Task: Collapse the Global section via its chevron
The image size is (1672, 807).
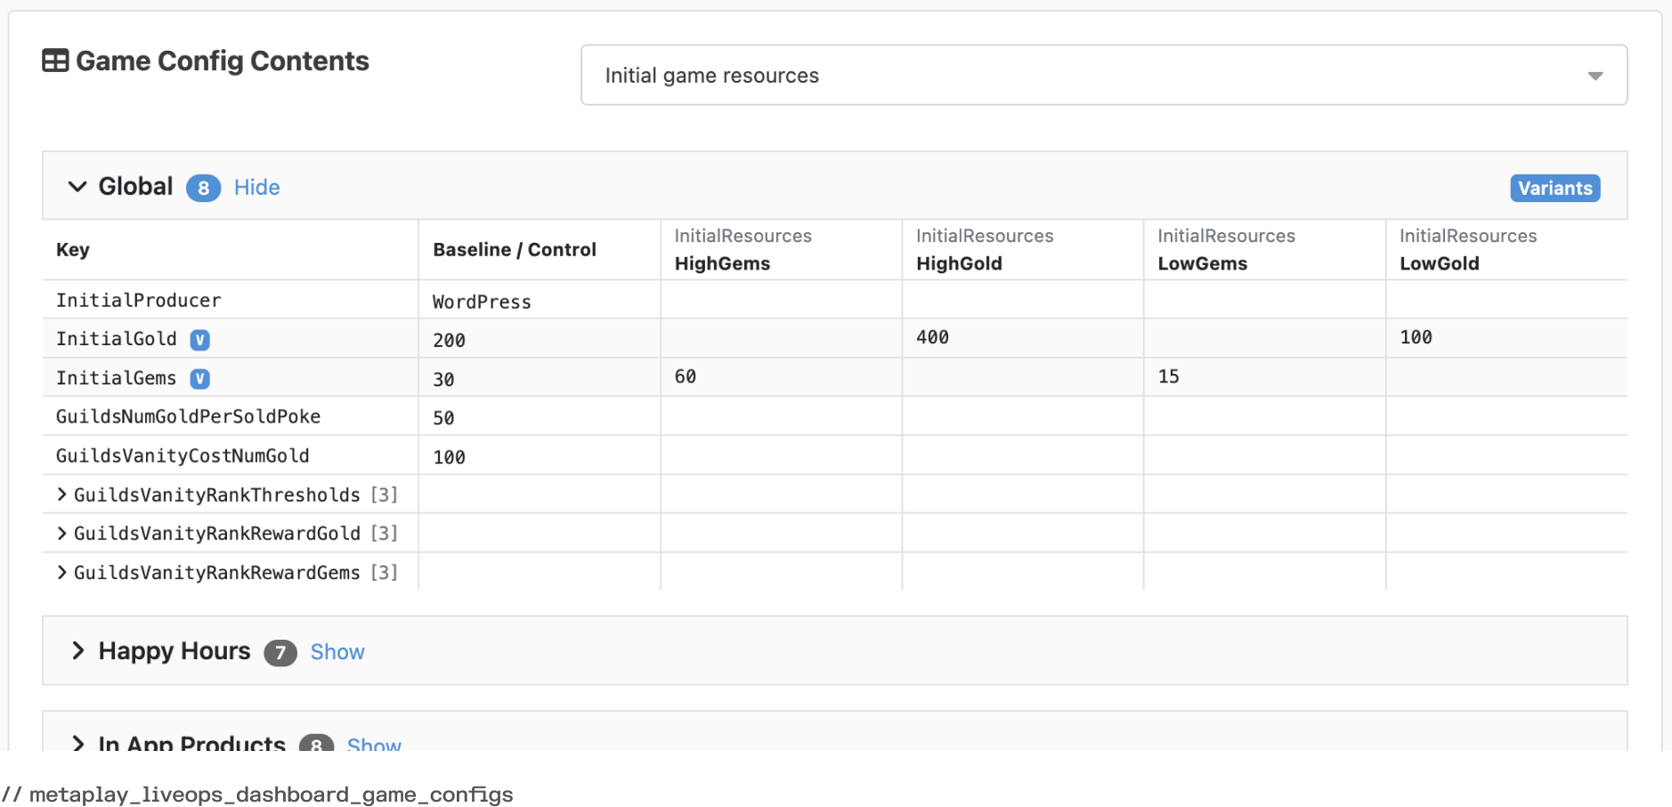Action: 77,187
